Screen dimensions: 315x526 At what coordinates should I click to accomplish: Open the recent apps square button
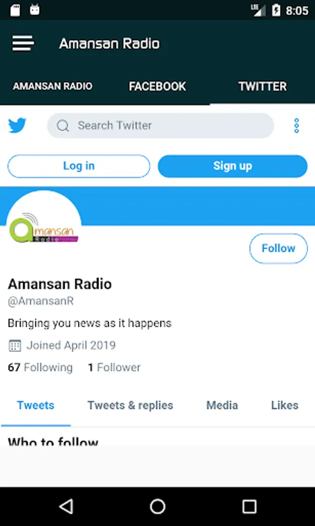coord(250,506)
